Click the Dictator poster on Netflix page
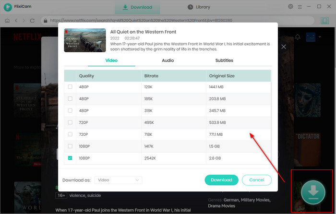The width and height of the screenshot is (336, 214). pos(307,149)
